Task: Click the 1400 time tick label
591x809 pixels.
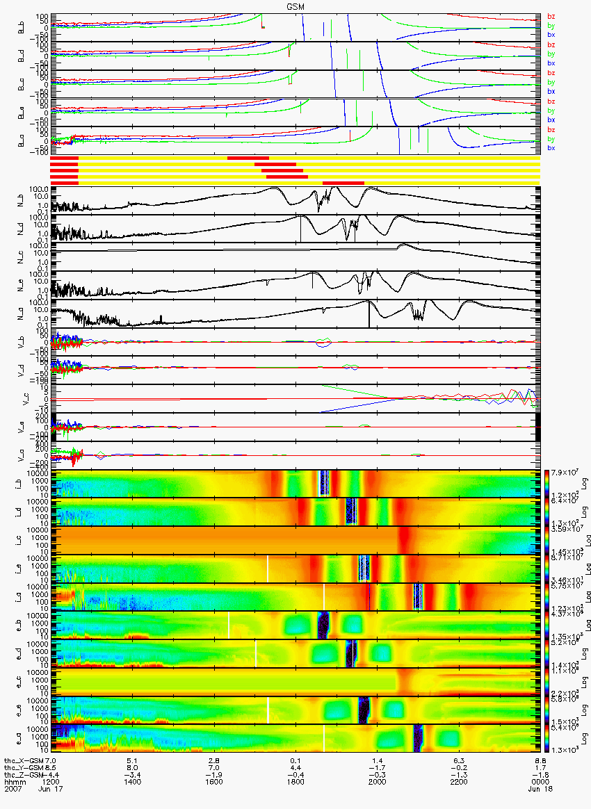Action: pos(132,782)
